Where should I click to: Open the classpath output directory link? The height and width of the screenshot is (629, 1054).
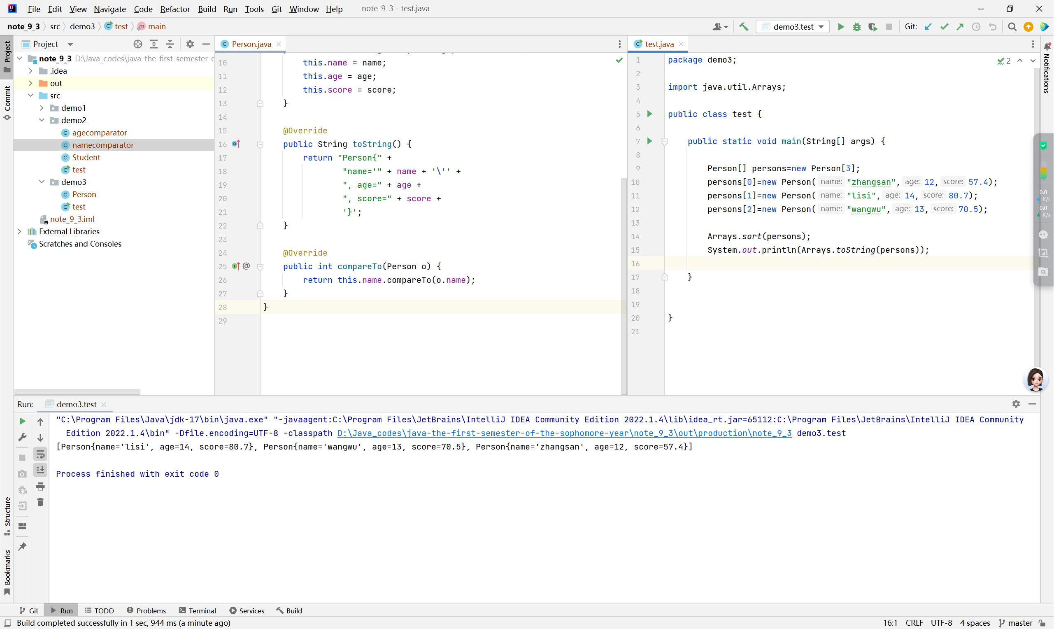(564, 433)
